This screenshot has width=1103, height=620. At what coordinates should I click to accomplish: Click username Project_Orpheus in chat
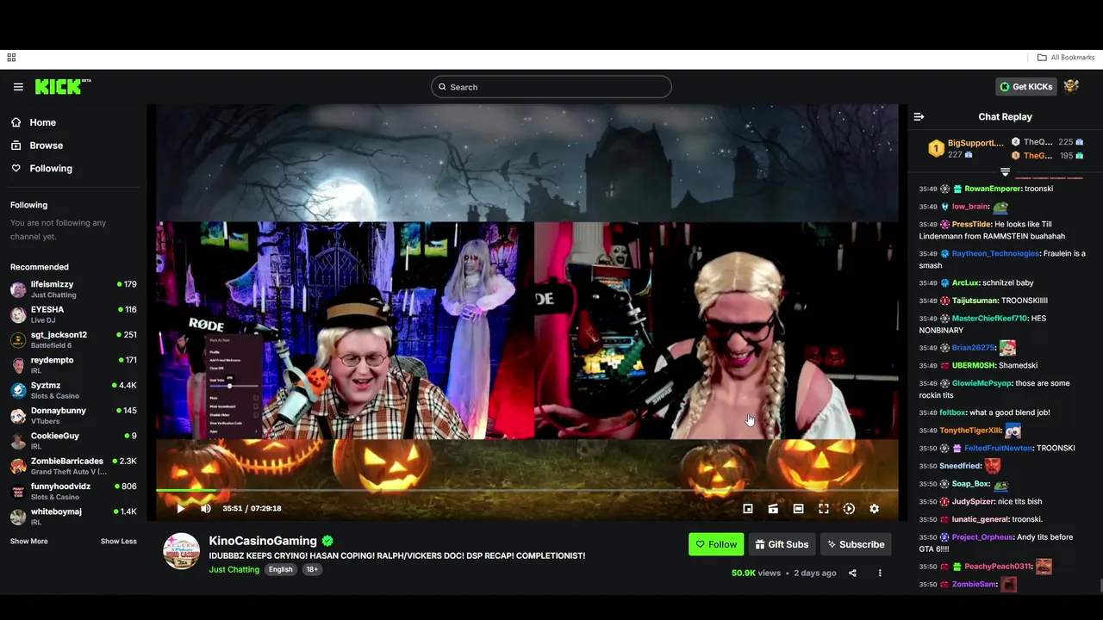[x=982, y=537]
